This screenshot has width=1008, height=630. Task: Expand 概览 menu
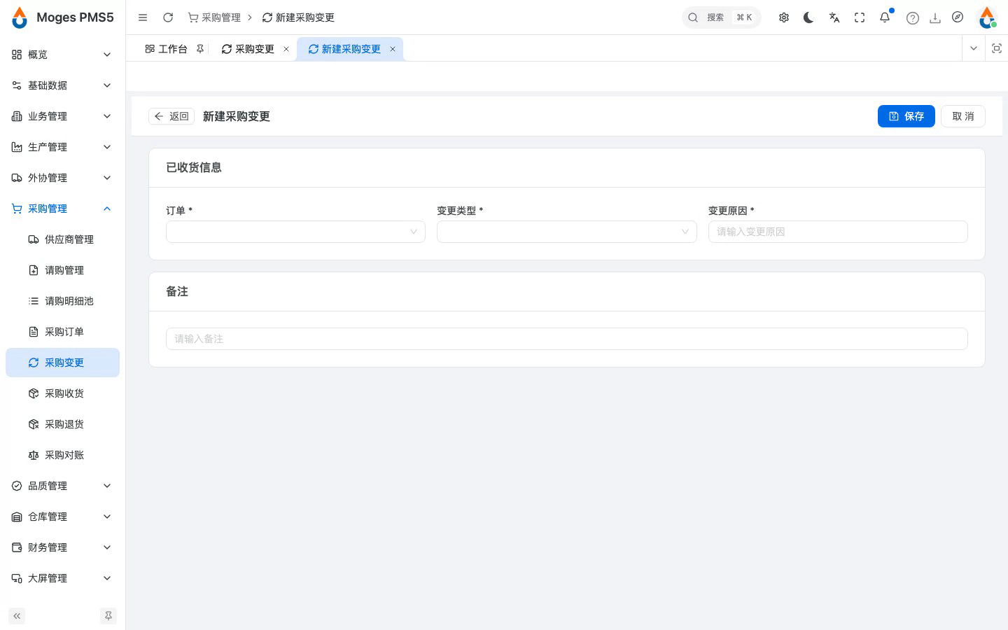coord(62,55)
